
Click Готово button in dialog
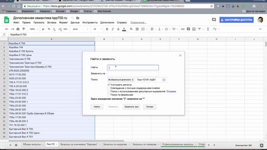click(150, 107)
